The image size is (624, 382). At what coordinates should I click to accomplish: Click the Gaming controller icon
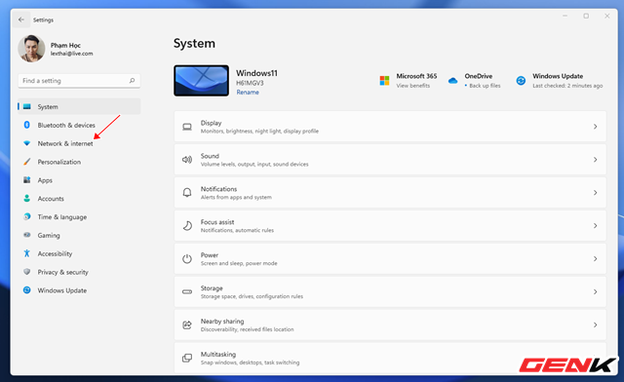tap(27, 235)
